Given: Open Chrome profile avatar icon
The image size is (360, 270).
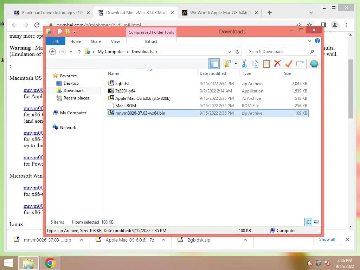Looking at the screenshot, I should [335, 25].
